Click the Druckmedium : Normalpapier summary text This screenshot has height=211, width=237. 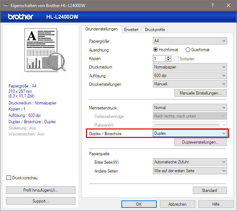click(33, 103)
